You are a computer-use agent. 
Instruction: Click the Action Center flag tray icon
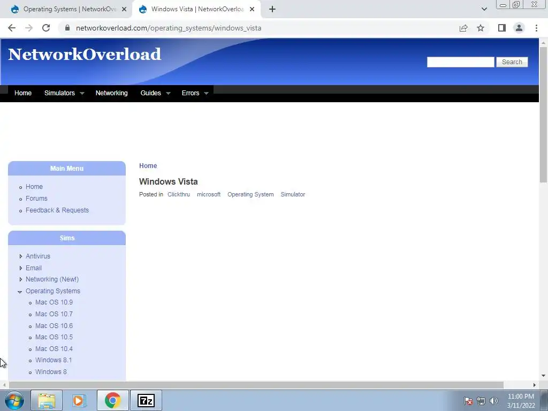tap(468, 401)
